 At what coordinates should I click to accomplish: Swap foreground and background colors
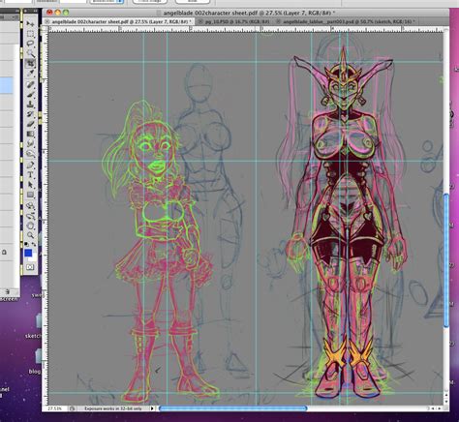click(x=34, y=244)
